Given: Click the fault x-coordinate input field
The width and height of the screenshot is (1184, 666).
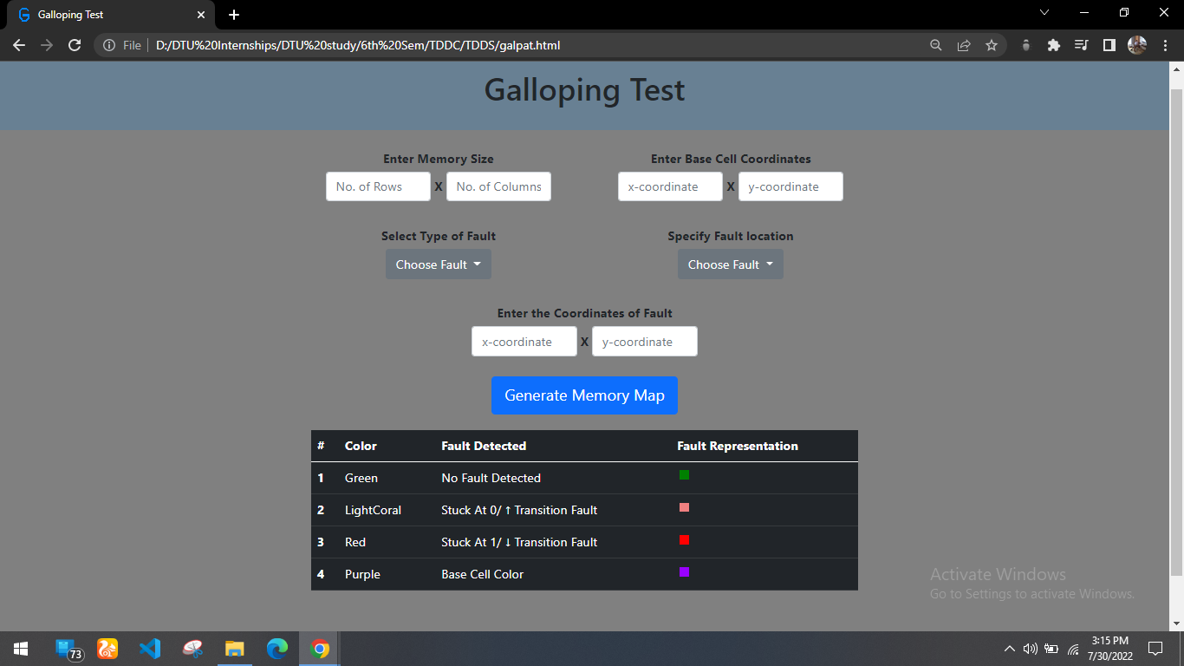Looking at the screenshot, I should point(524,341).
